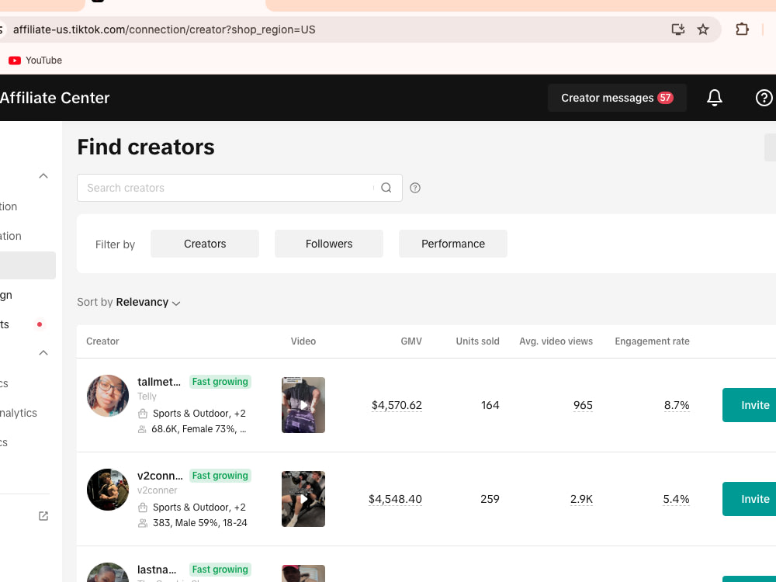Click the Affiliate Center title

click(54, 98)
